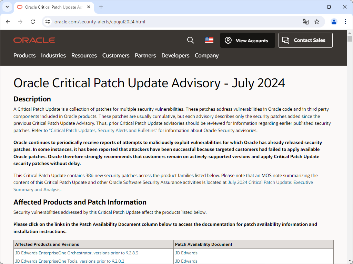Viewport: 353px width, 264px height.
Task: Open the browser profile icon
Action: 334,21
